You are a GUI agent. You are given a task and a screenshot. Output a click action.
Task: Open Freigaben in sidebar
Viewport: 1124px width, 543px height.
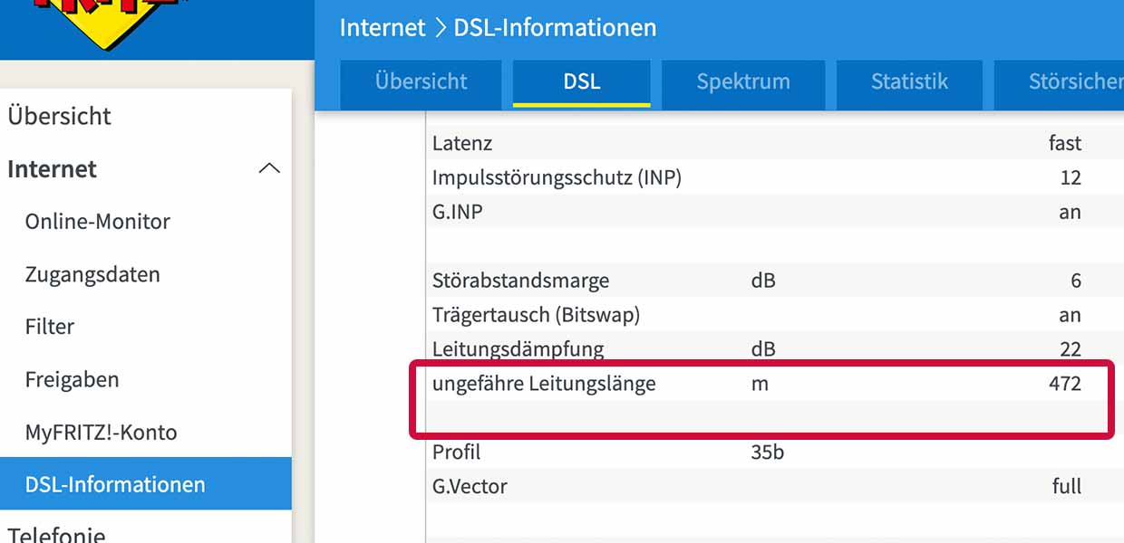coord(72,379)
